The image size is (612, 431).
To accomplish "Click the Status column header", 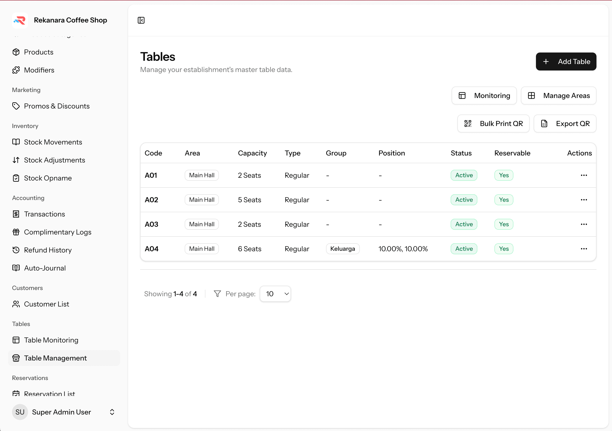I will tap(461, 153).
